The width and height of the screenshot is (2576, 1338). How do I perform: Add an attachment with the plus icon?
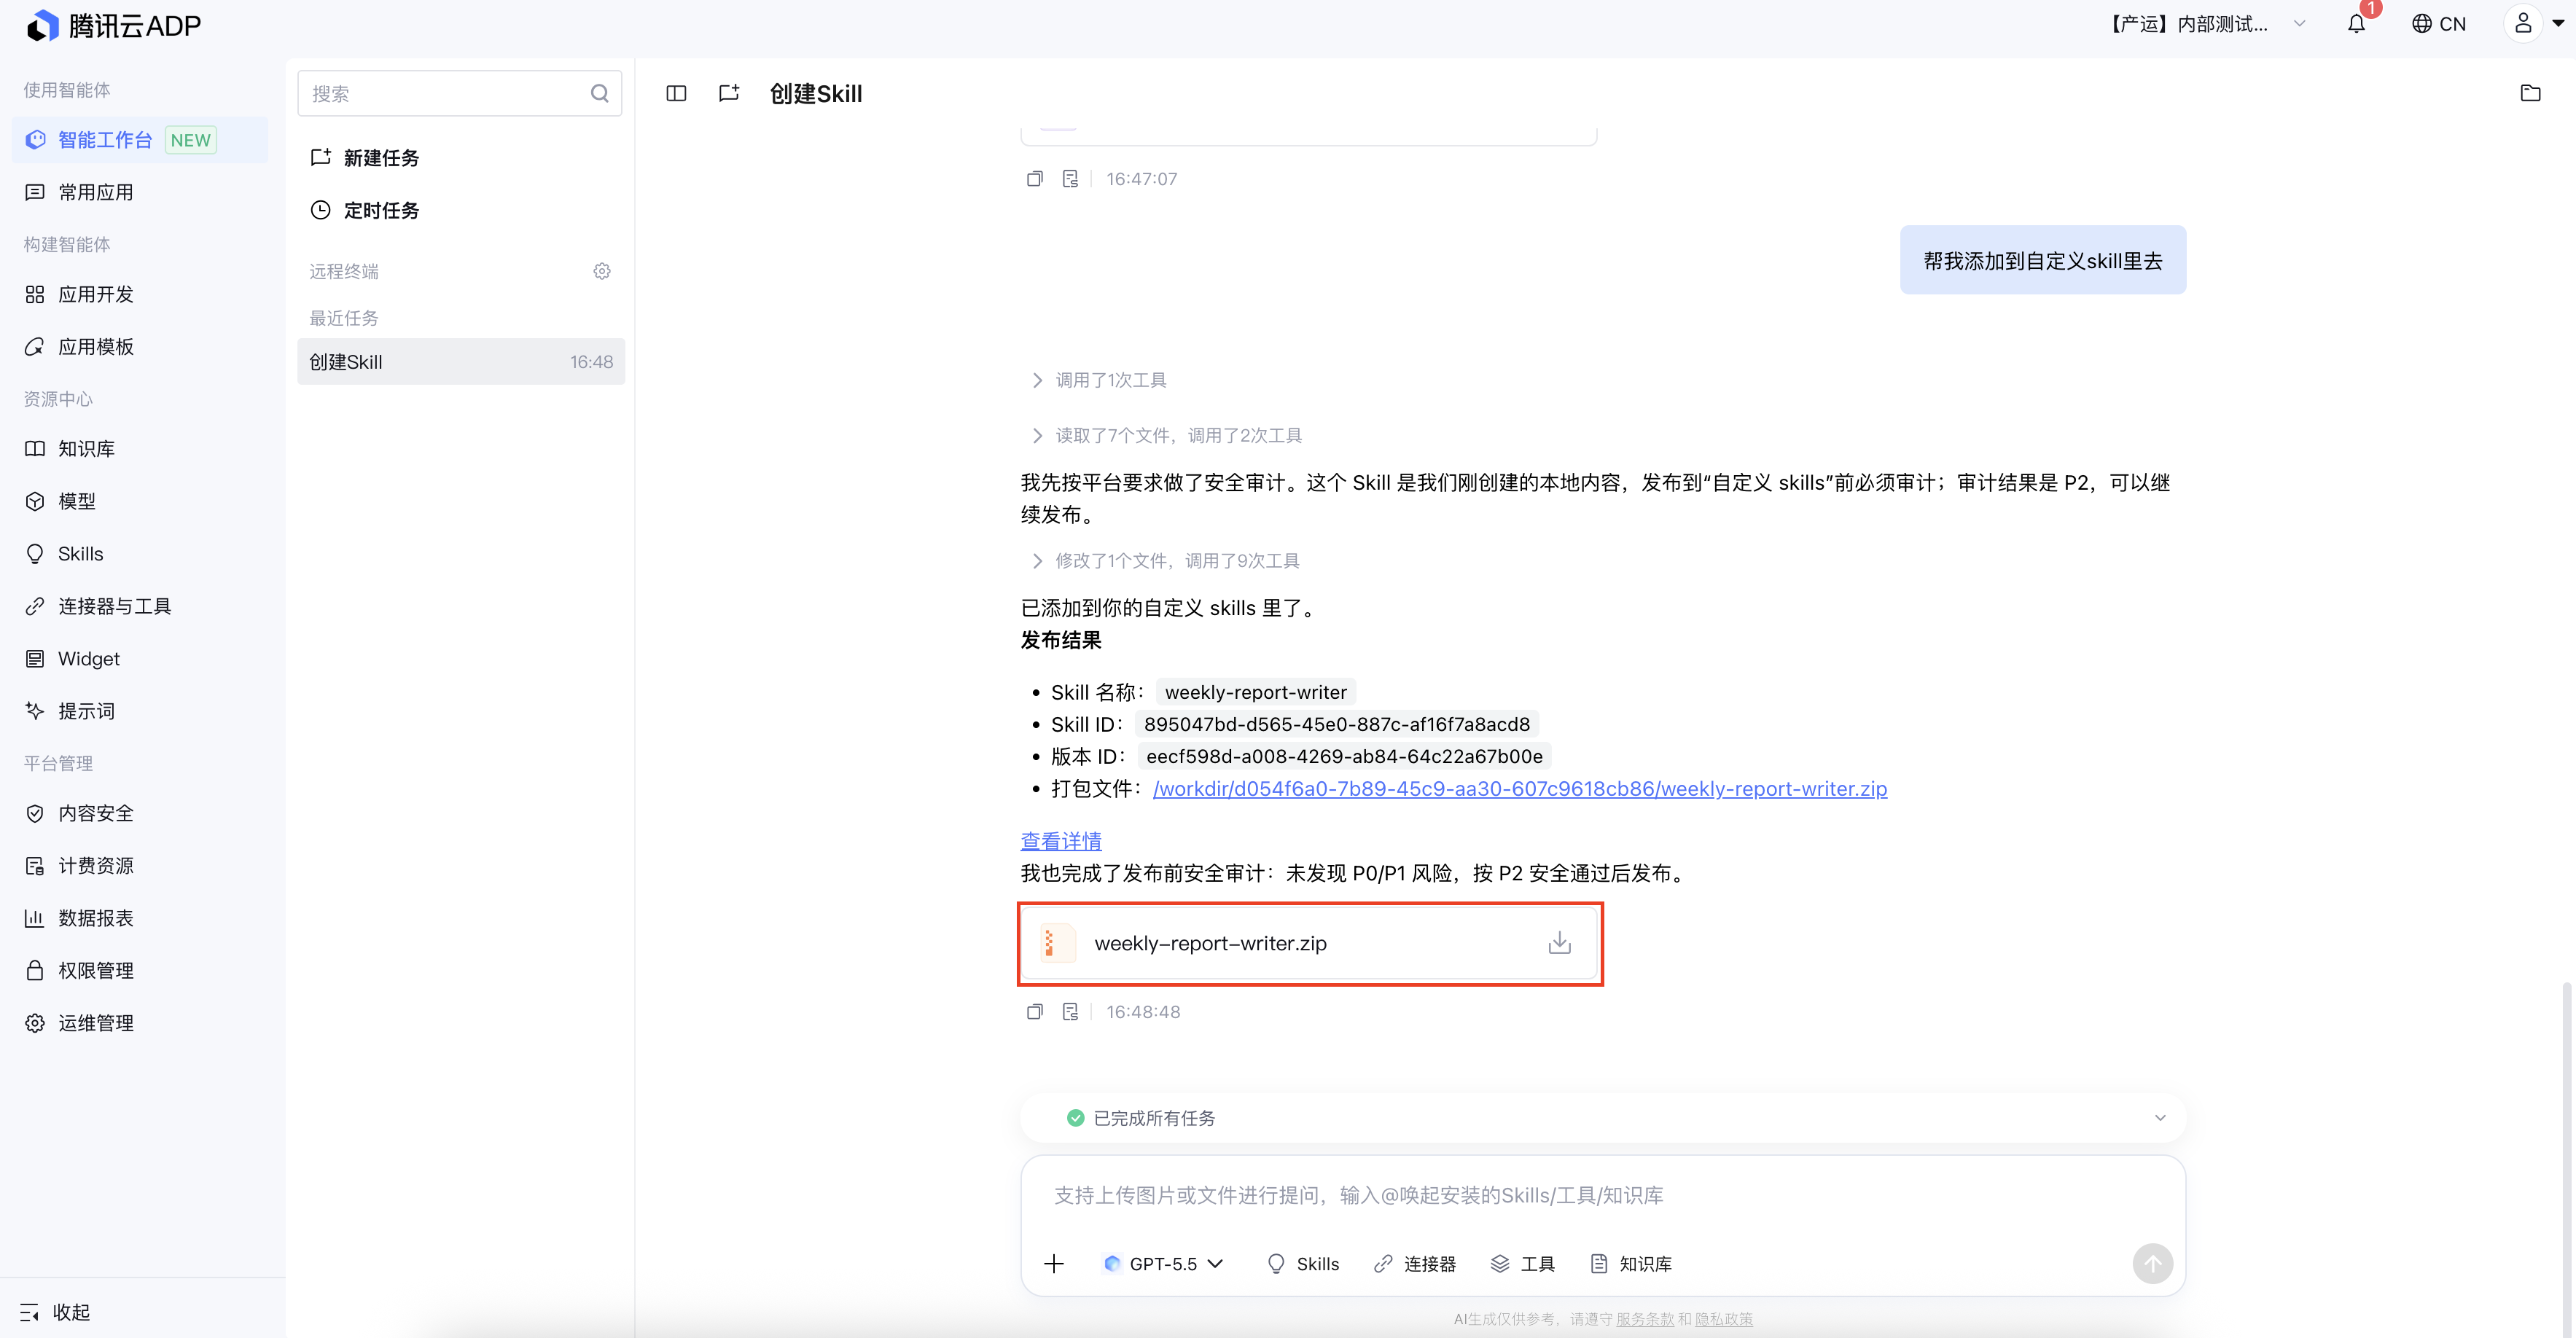1054,1264
